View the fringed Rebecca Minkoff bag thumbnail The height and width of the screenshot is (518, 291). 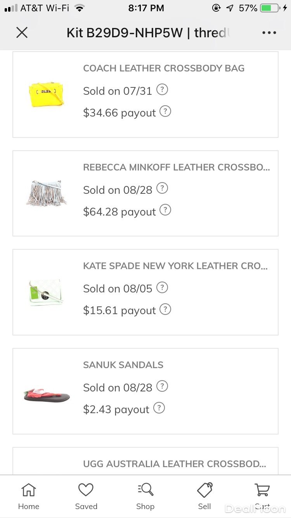click(46, 193)
